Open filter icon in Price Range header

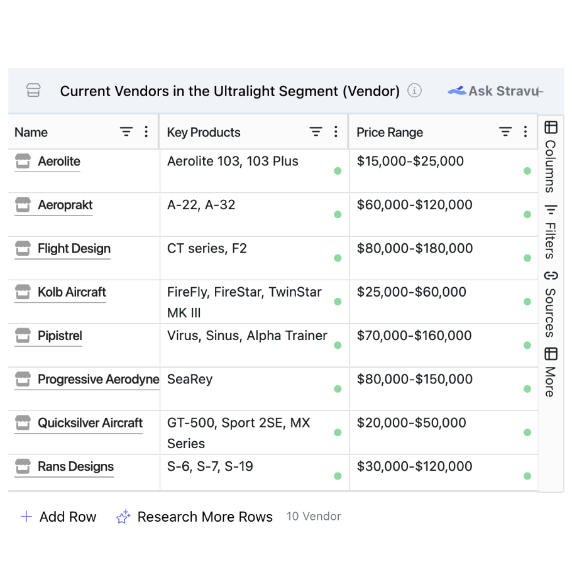pyautogui.click(x=505, y=132)
